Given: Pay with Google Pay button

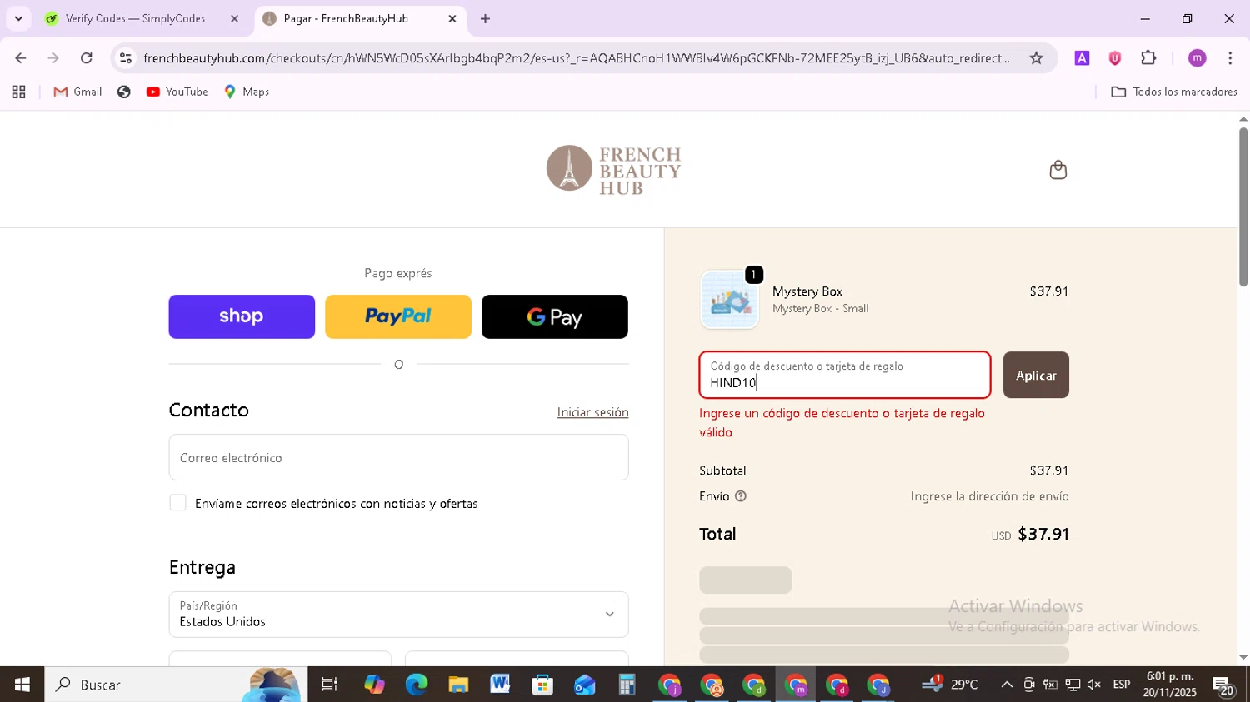Looking at the screenshot, I should (555, 316).
